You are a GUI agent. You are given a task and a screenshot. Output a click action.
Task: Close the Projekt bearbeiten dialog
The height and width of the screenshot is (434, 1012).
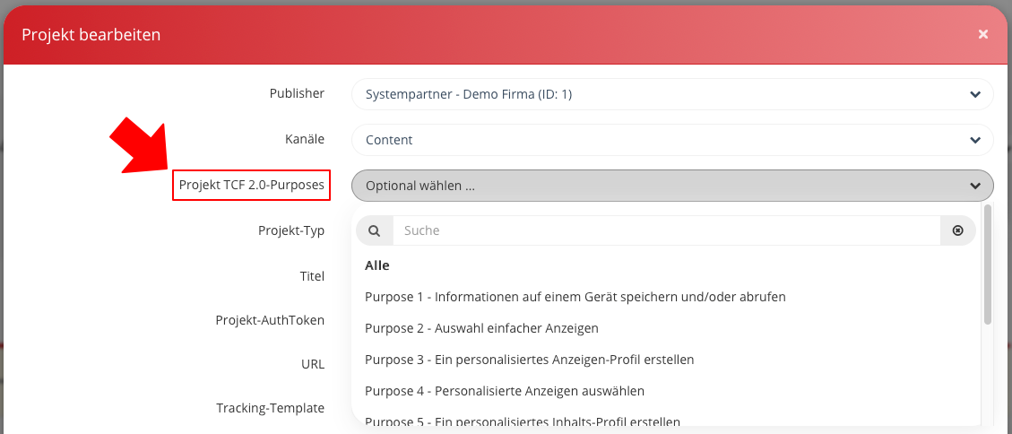pyautogui.click(x=982, y=34)
